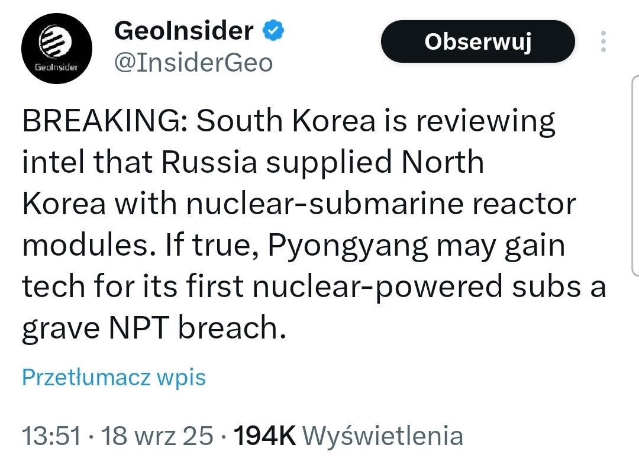Click the scrollbar on the right edge
The height and width of the screenshot is (464, 639).
[x=635, y=178]
